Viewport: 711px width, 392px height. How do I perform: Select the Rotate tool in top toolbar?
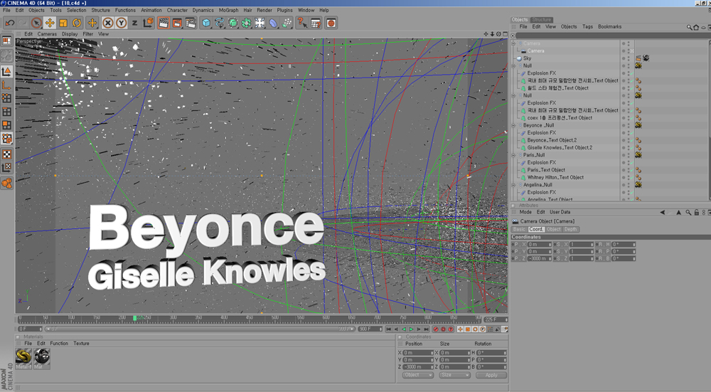(77, 23)
